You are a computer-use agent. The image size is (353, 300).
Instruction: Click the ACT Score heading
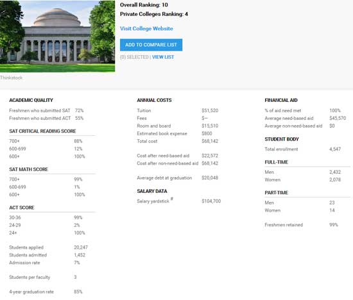click(x=22, y=208)
